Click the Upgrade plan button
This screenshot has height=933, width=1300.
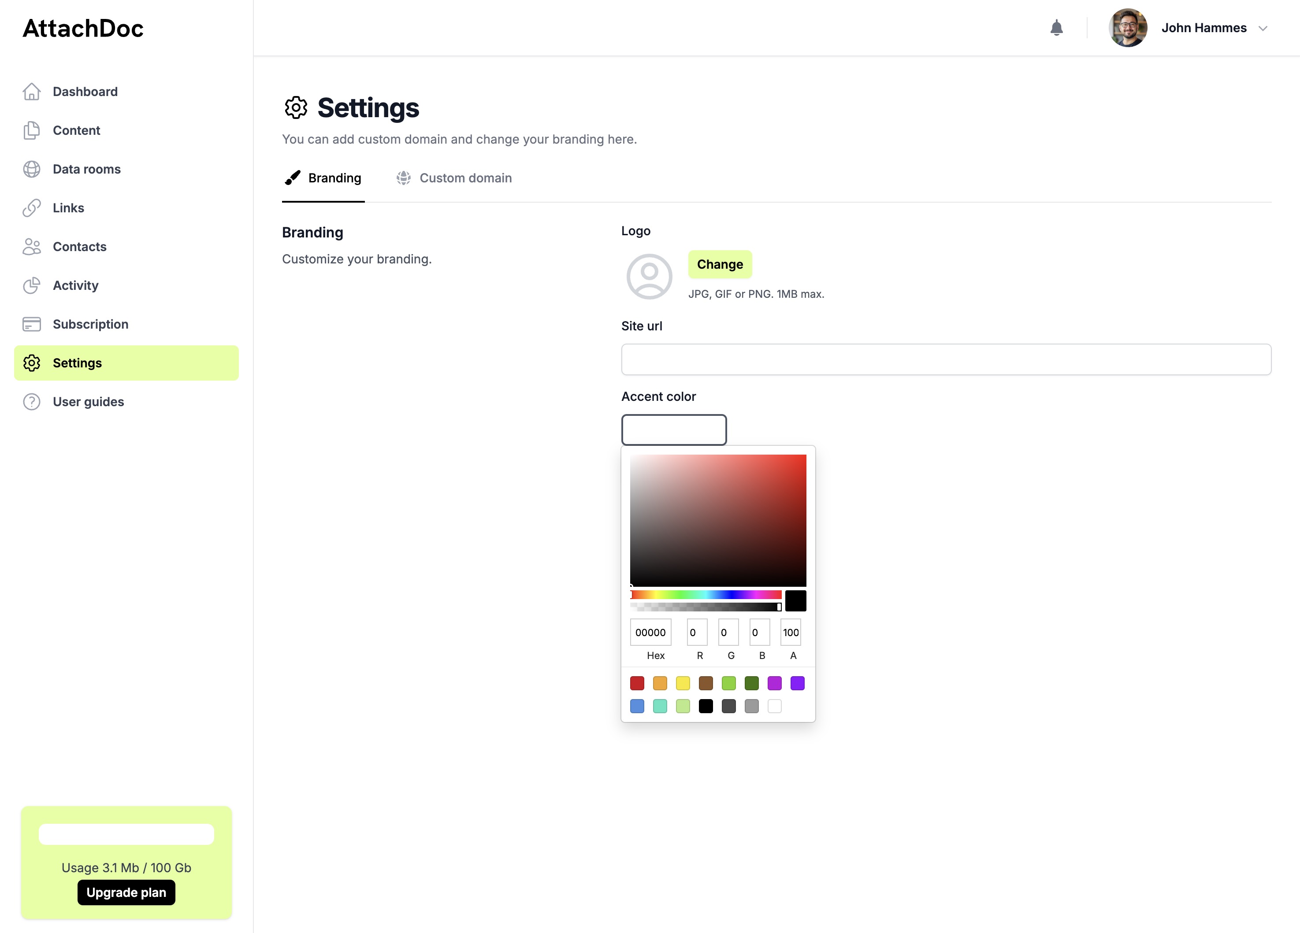(x=126, y=892)
